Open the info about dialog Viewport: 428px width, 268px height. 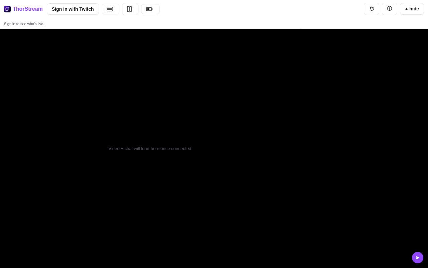click(390, 9)
